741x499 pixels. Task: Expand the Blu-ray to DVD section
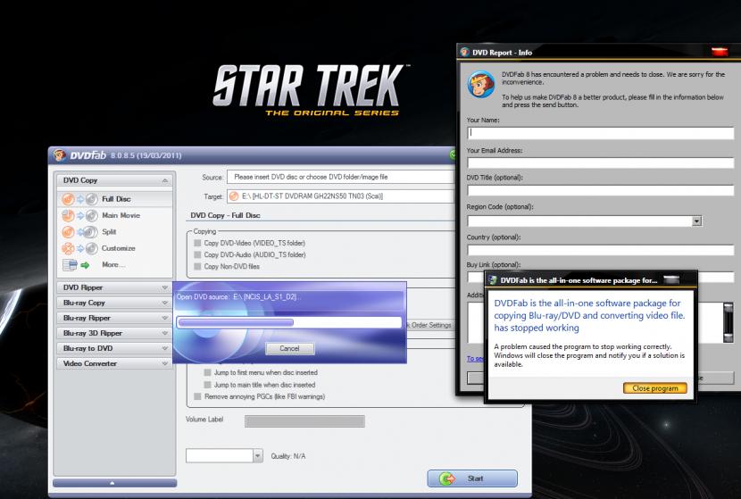[x=164, y=348]
